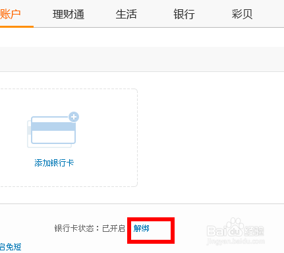
Task: Open the 彩贝 tab
Action: coord(242,15)
